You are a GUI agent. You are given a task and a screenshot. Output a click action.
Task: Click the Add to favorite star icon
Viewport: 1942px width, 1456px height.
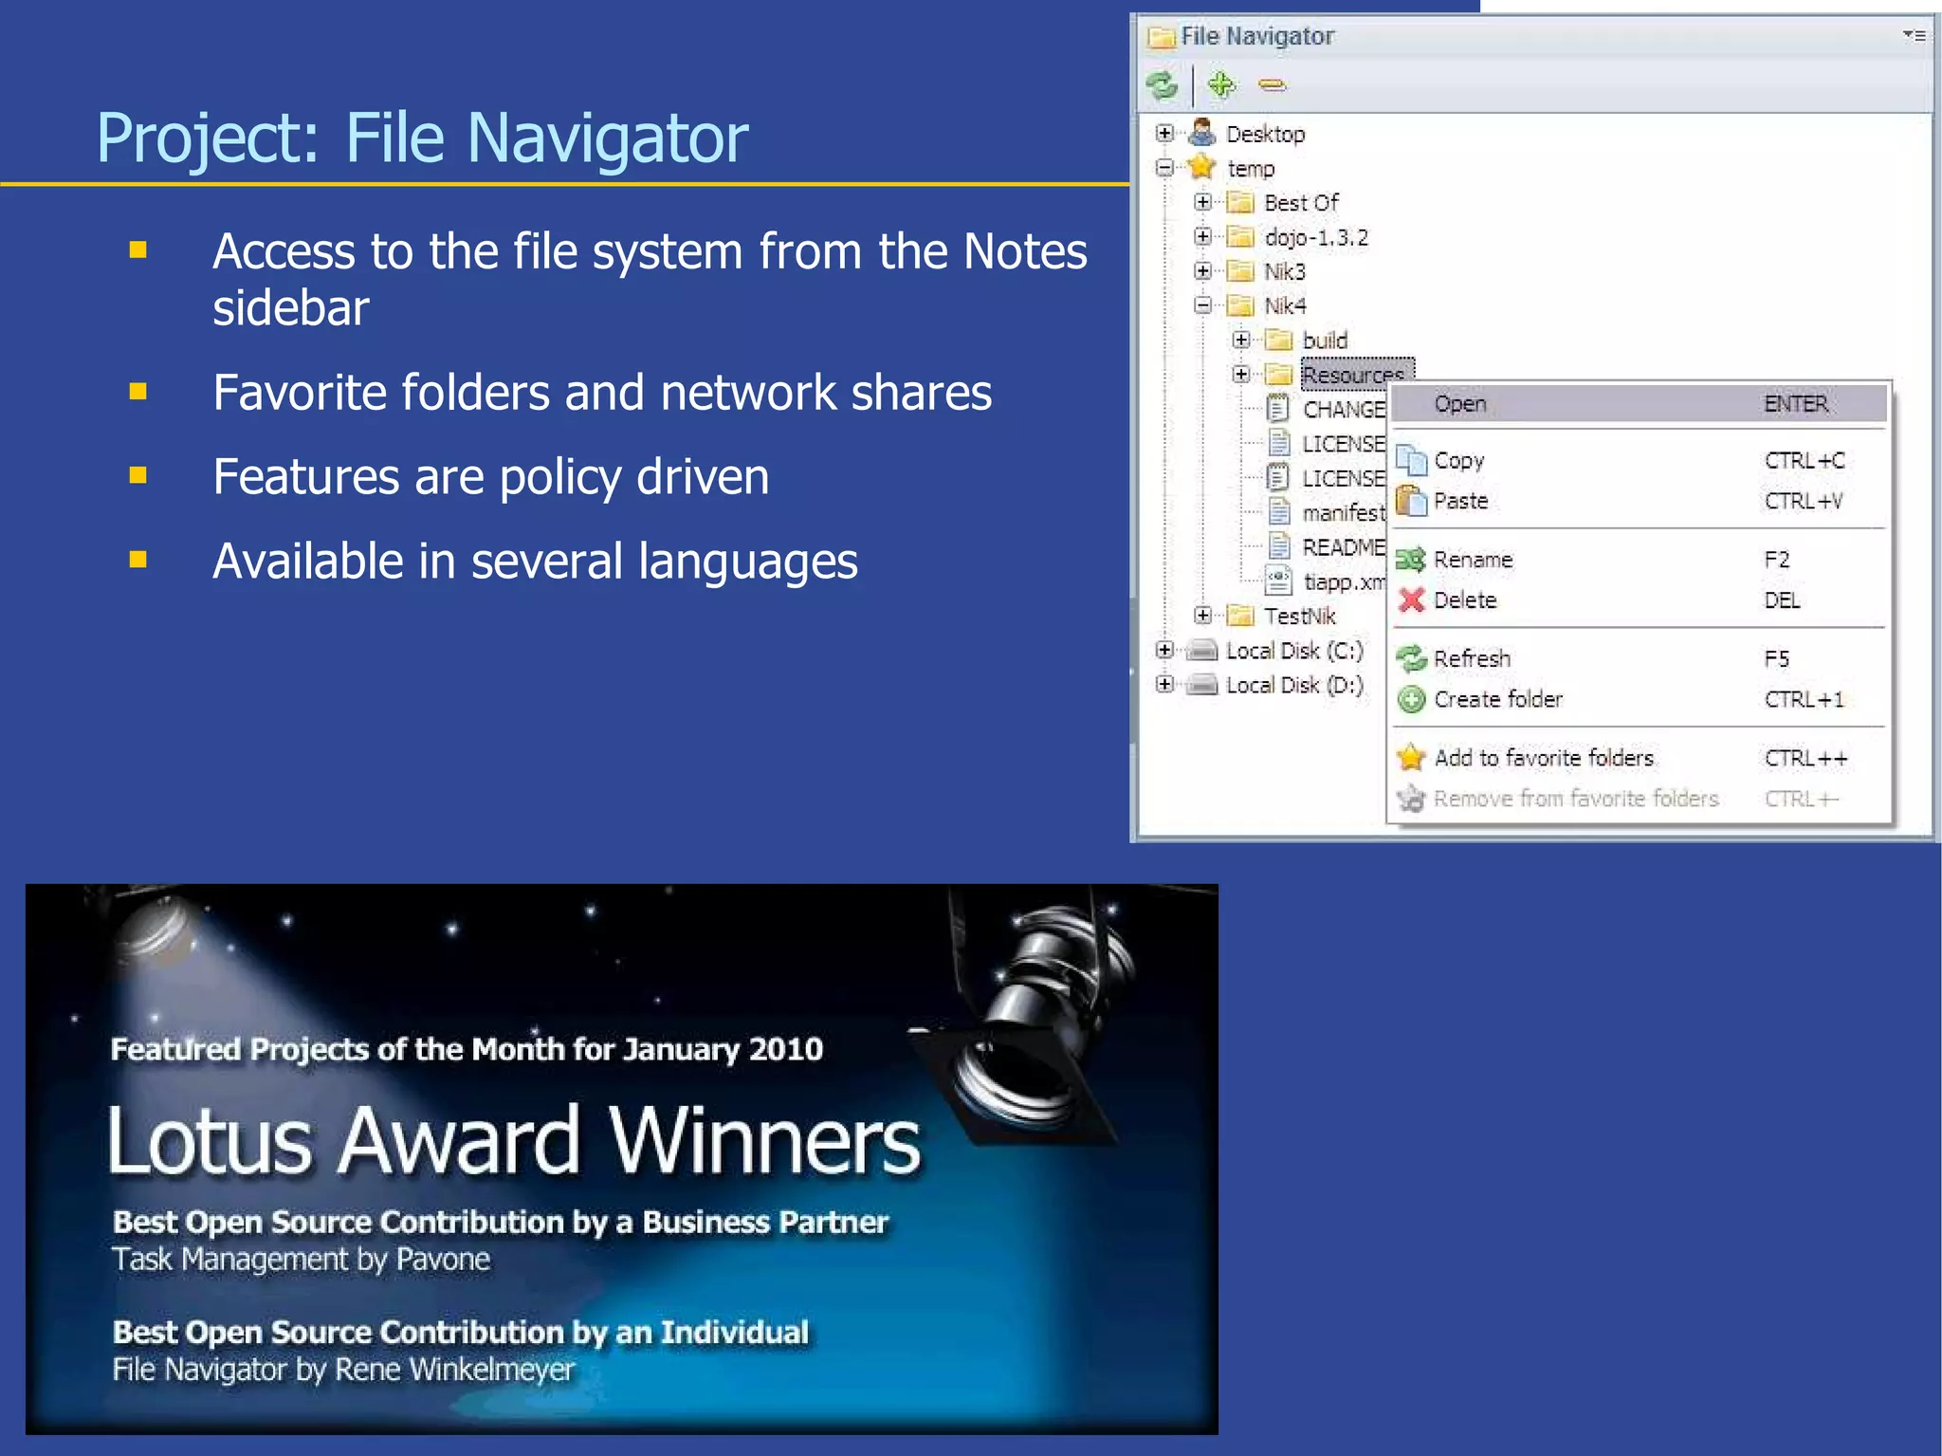point(1412,757)
